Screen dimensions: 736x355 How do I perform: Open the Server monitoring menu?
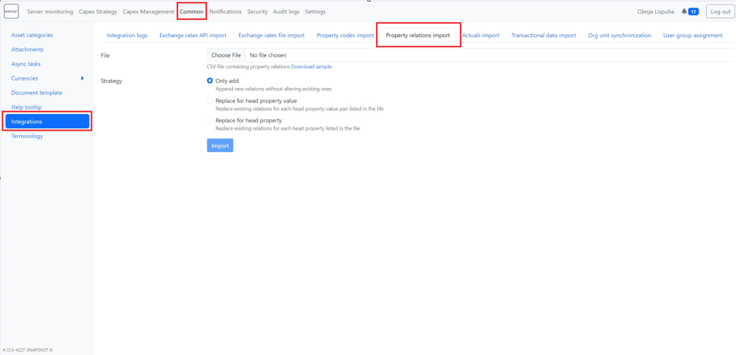[x=50, y=12]
